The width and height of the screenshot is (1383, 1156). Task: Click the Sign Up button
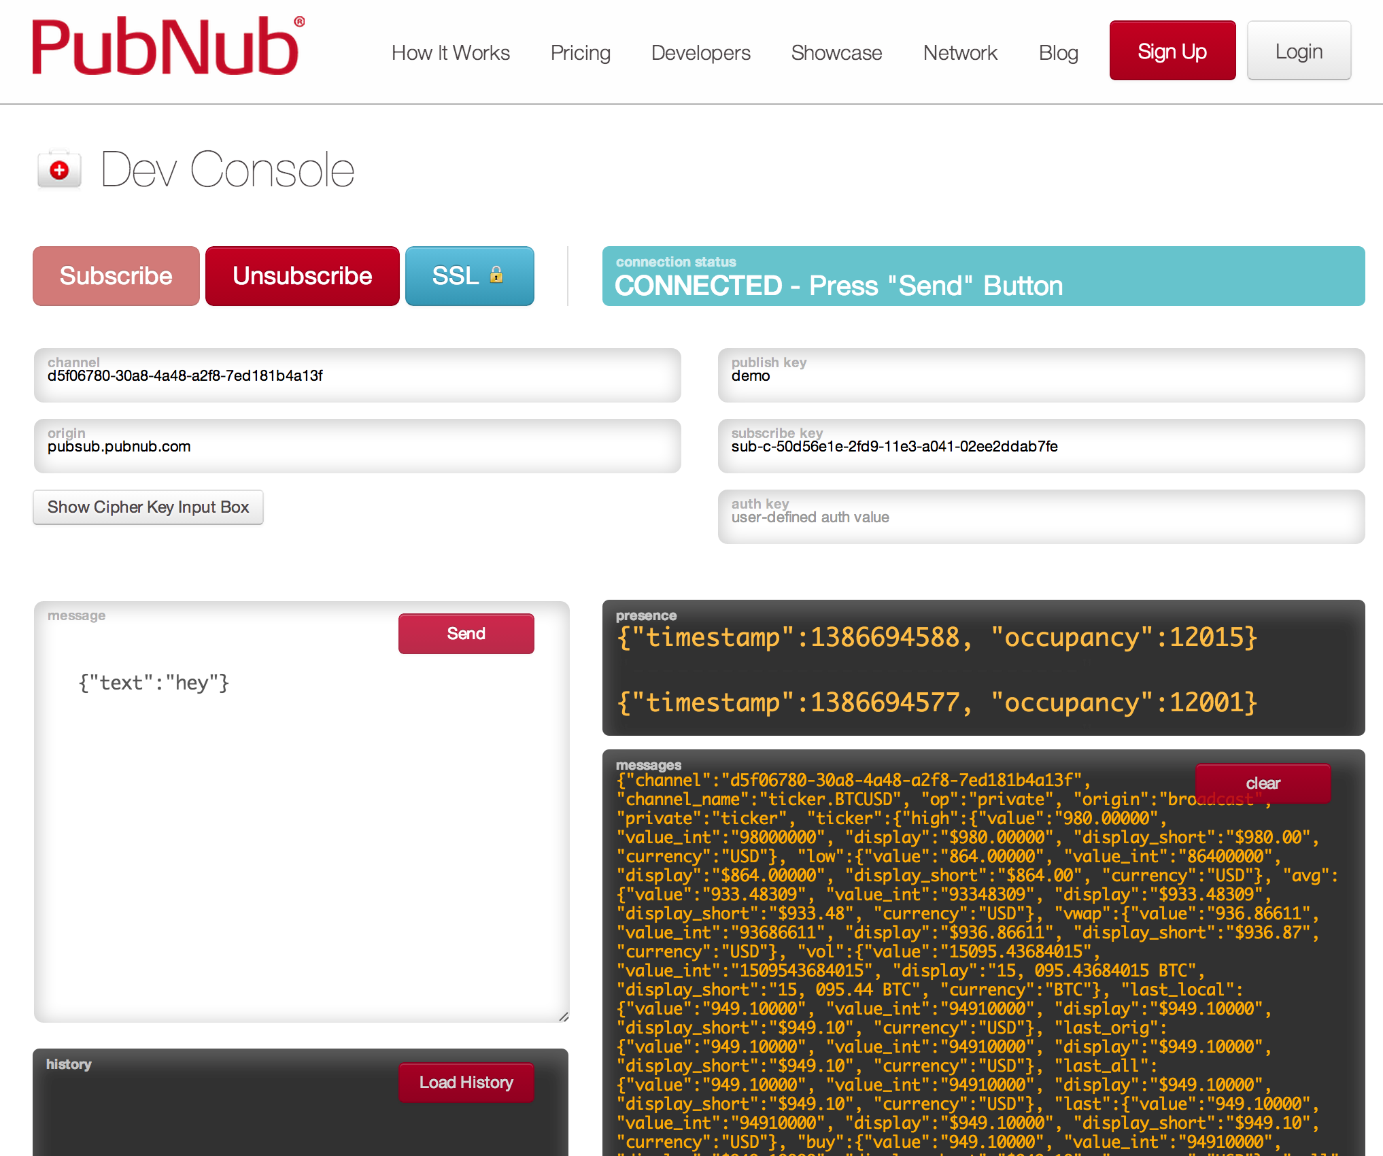tap(1172, 51)
